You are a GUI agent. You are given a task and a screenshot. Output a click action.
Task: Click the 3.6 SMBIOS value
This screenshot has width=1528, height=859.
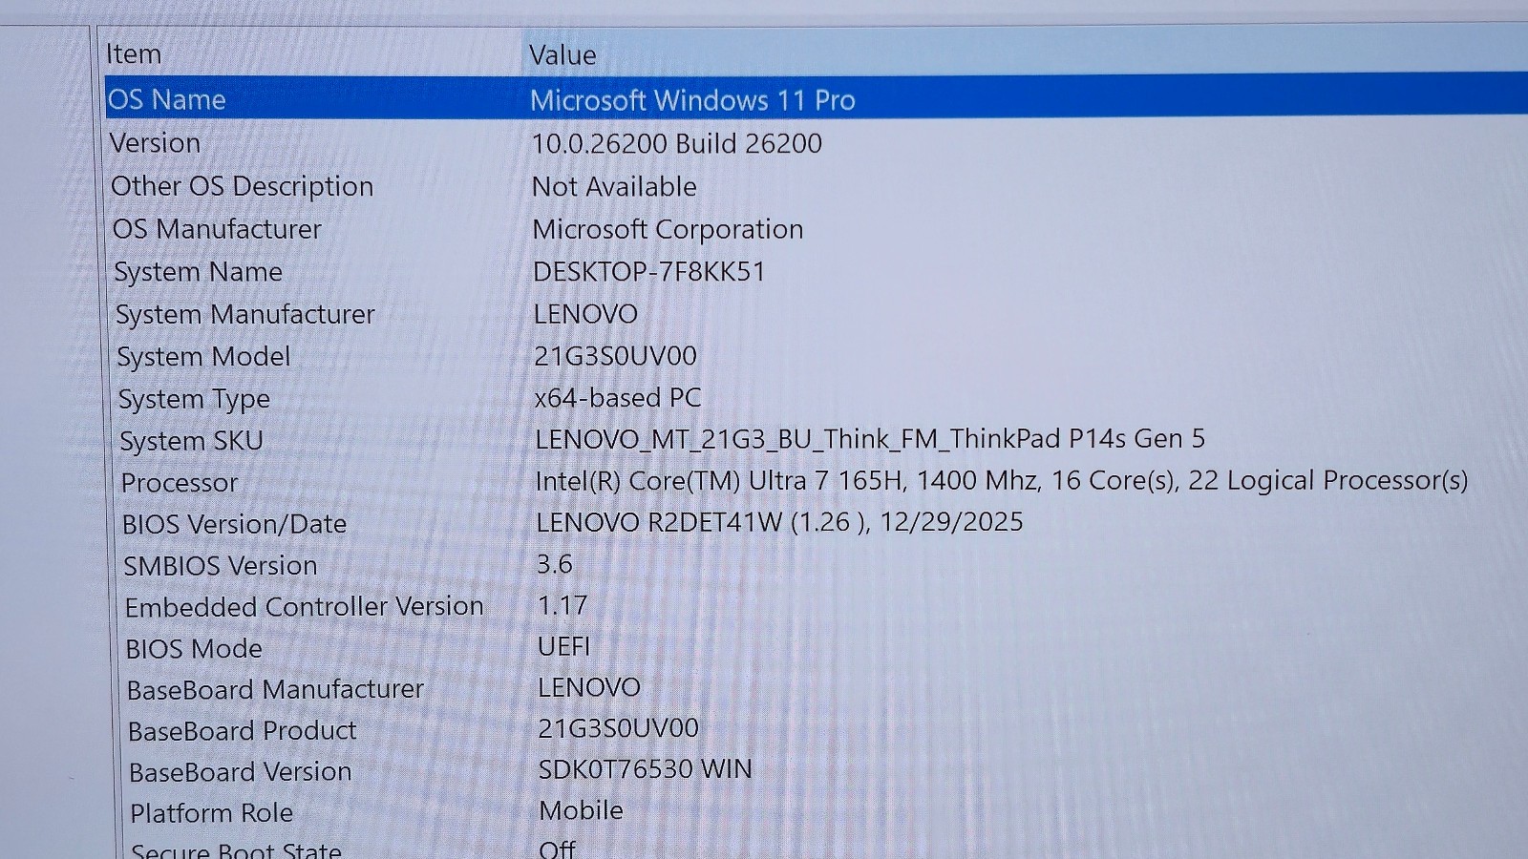coord(555,564)
